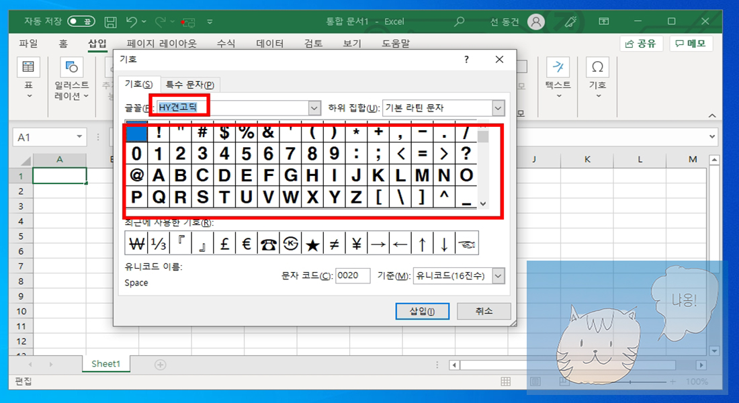The width and height of the screenshot is (739, 403).
Task: Pick recent ⅓ fraction symbol
Action: [x=159, y=243]
